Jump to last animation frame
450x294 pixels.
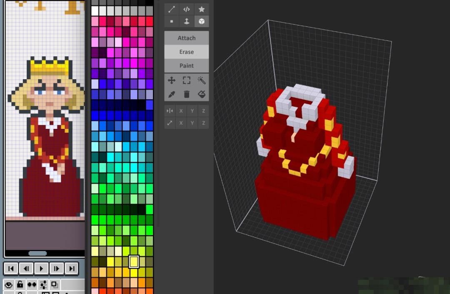pos(72,269)
